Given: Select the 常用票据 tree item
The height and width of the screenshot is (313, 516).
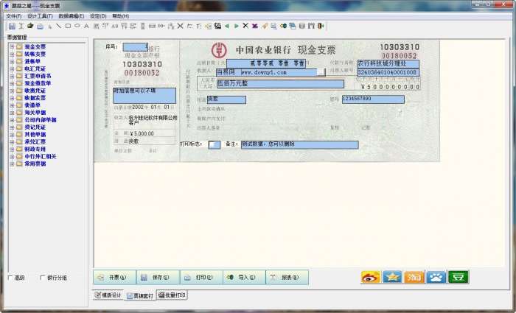Looking at the screenshot, I should click(x=35, y=163).
